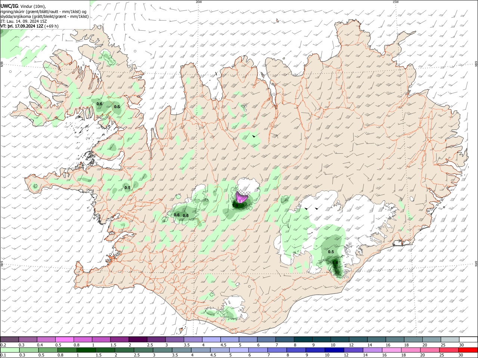478x358 pixels.
Task: Click the rigning/skúrir legend description line
Action: point(43,11)
